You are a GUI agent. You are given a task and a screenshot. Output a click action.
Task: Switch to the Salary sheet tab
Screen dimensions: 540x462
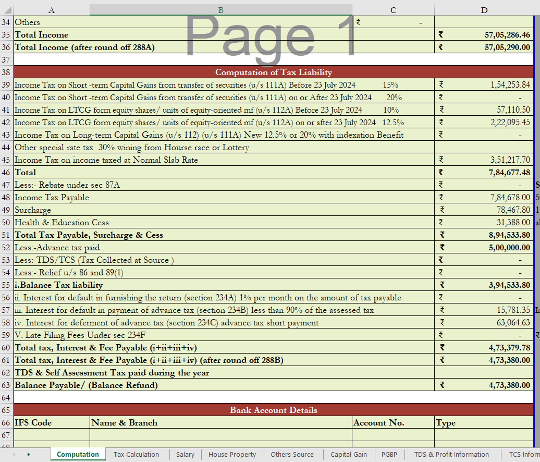click(185, 454)
